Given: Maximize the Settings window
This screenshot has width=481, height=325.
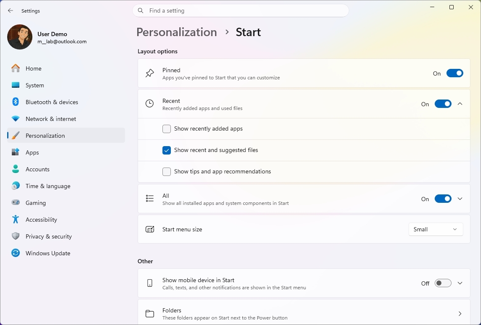Looking at the screenshot, I should coord(452,7).
